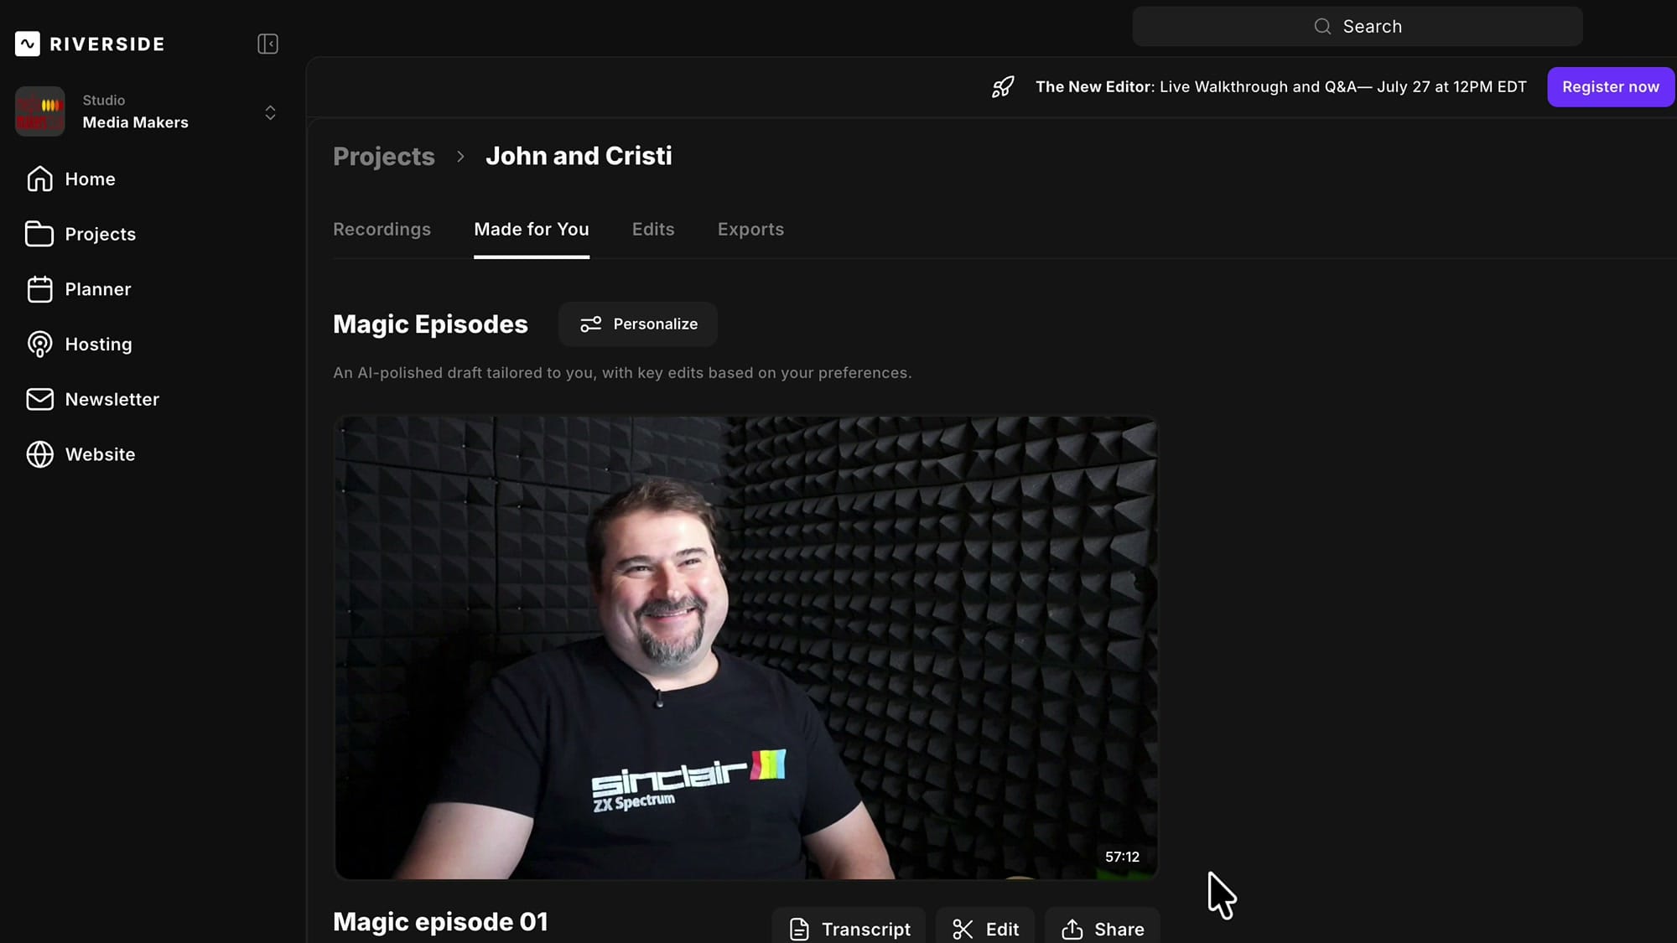Screen dimensions: 1677x943
Task: Click the Personalize button
Action: click(x=638, y=324)
